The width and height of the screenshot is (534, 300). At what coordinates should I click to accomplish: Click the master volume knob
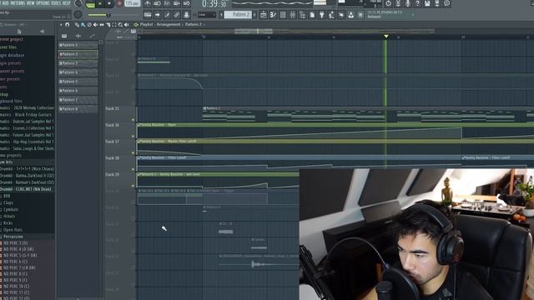(78, 3)
